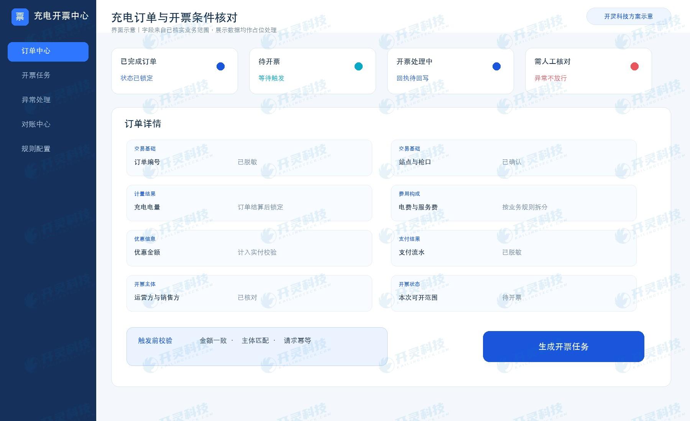Image resolution: width=690 pixels, height=421 pixels.
Task: Click the 等待触发 status text
Action: click(x=271, y=78)
